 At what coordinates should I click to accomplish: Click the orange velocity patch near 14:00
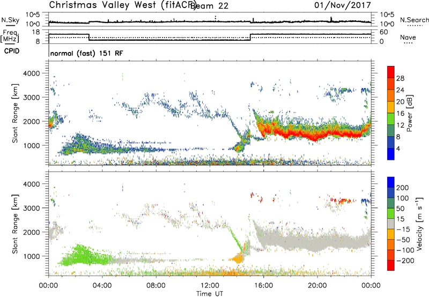(237, 258)
